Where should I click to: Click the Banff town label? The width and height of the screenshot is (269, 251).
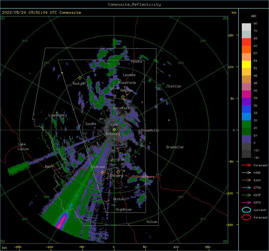point(49,166)
